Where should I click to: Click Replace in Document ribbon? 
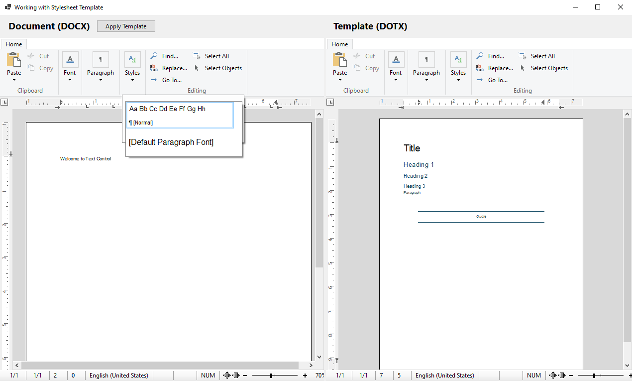click(169, 68)
